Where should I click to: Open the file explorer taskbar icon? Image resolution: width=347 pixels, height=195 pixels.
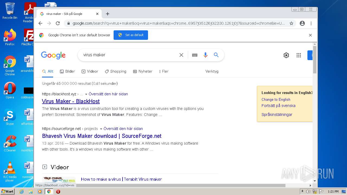coord(31,191)
